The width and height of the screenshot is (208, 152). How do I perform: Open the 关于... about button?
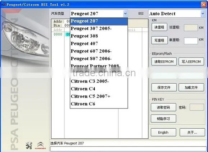[192, 132]
